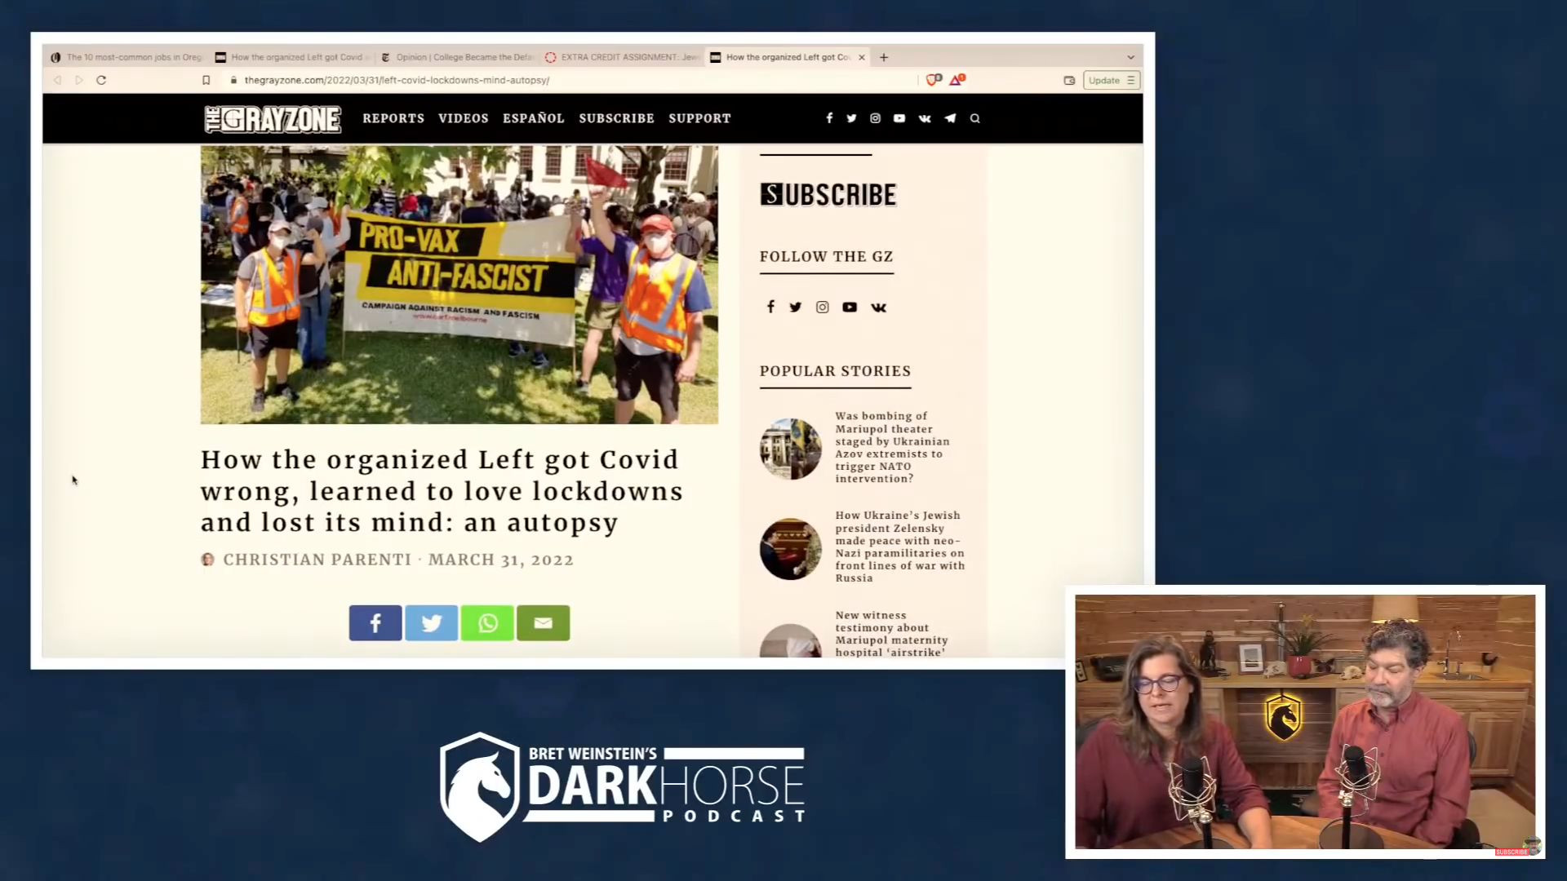Click Mariupol theater story thumbnail

[790, 449]
